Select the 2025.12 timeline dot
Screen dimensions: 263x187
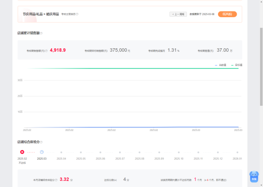(218, 152)
